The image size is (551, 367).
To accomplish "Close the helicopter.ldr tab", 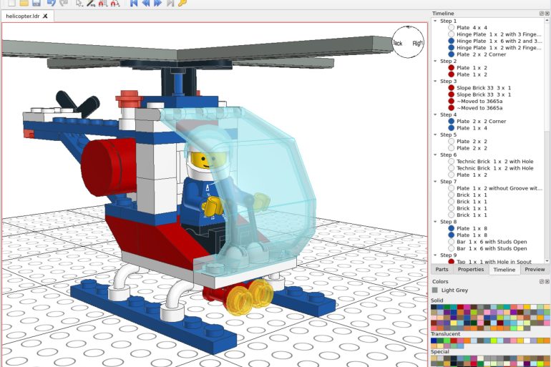I will pyautogui.click(x=45, y=16).
